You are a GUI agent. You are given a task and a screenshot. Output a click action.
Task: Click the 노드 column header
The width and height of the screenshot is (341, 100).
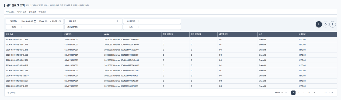tap(277, 34)
